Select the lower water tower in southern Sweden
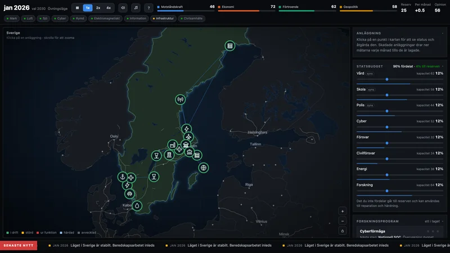Image resolution: width=450 pixels, height=253 pixels. coord(154,177)
